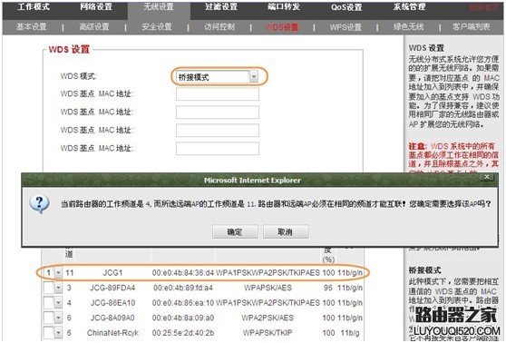Click the SSID ChinaNet-Rcyk
The width and height of the screenshot is (506, 343).
pos(112,333)
